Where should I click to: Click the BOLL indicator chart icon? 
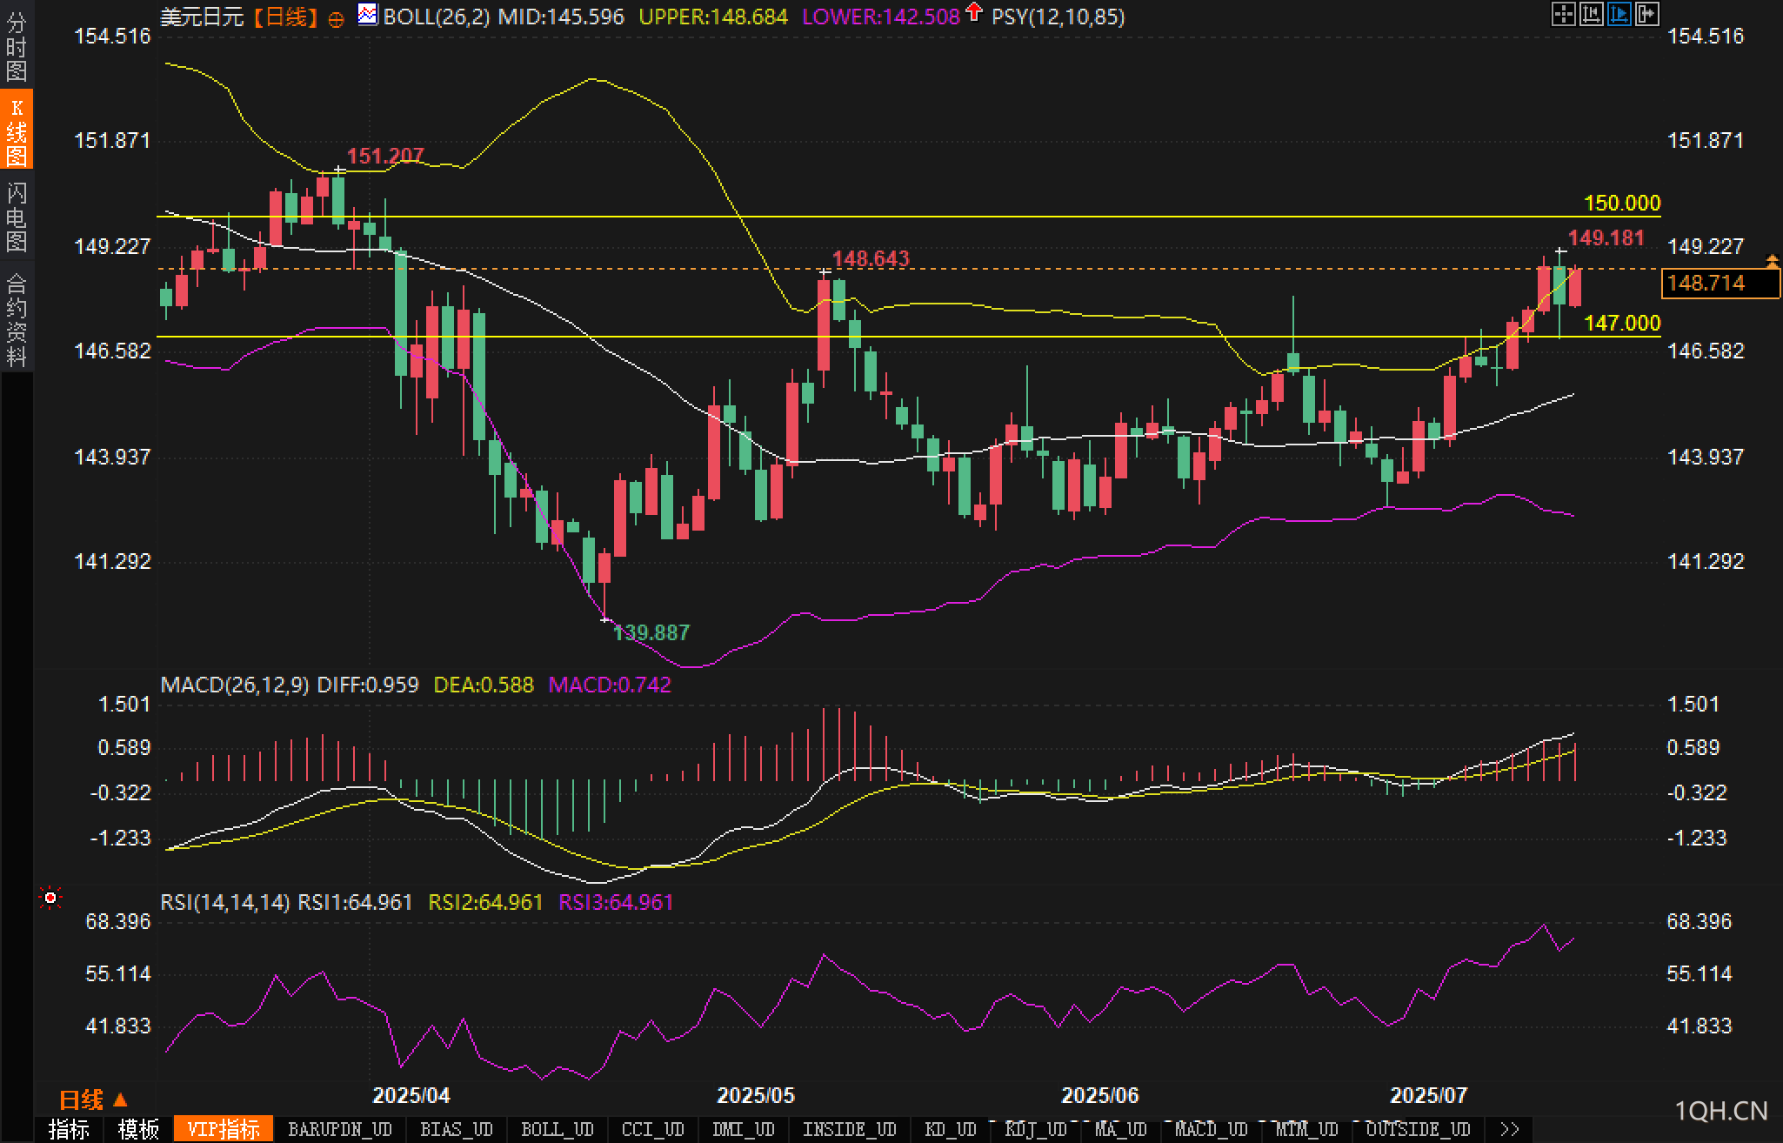368,15
